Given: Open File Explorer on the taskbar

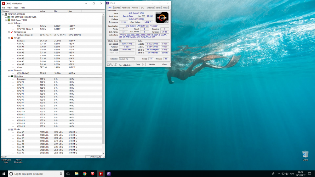Looking at the screenshot, I should [77, 174].
